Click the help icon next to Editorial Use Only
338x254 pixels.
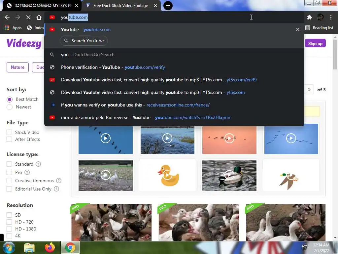(56, 189)
